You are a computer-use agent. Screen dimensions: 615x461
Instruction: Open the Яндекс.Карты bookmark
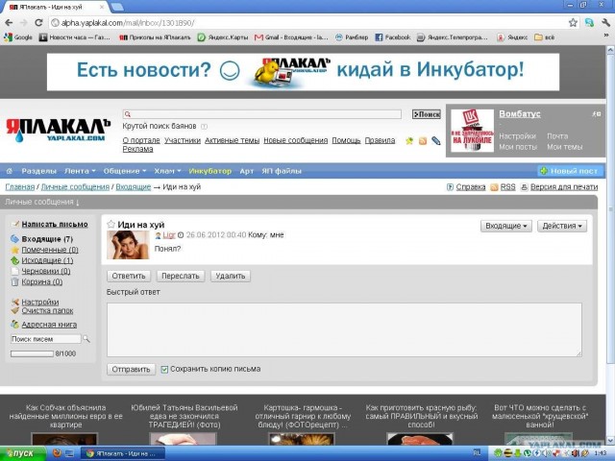[x=223, y=37]
